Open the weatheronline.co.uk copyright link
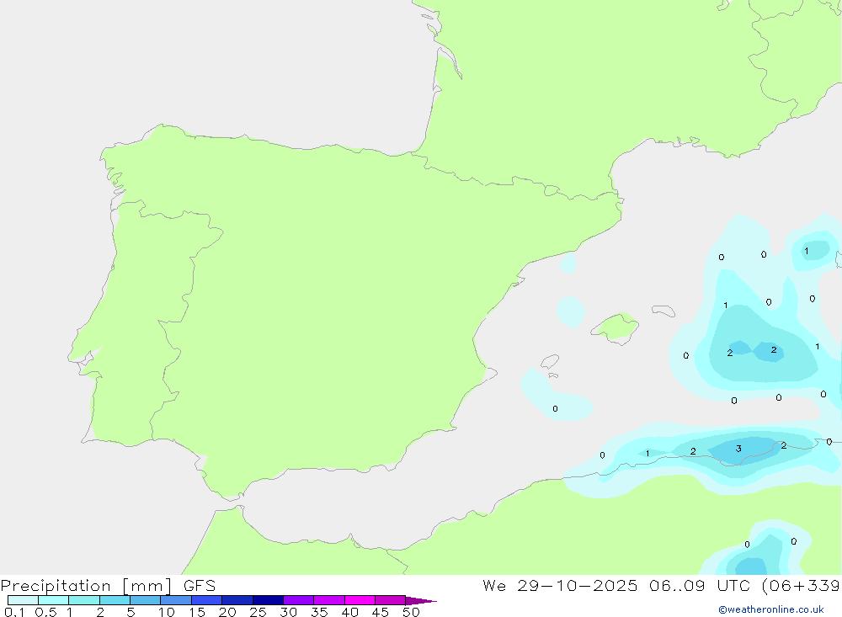Screen dimensions: 842x617 771,609
